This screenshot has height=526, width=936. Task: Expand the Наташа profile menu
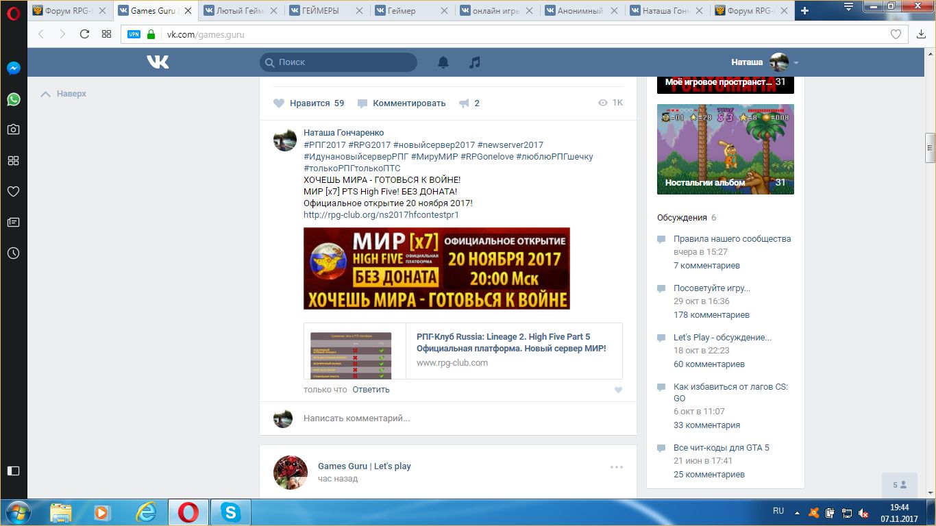coord(765,62)
